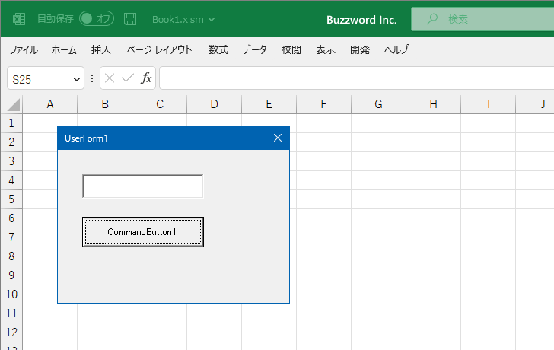Select column E header
554x350 pixels.
pos(269,104)
